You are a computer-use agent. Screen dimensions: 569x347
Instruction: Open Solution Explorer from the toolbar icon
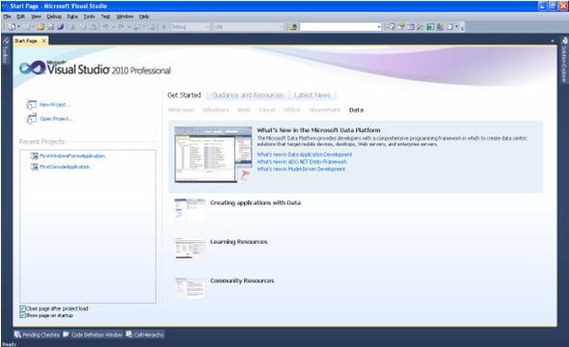click(391, 27)
